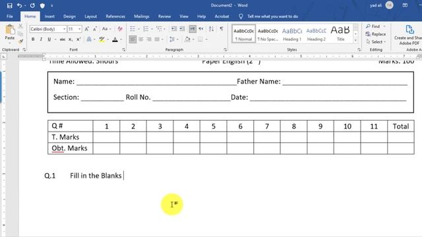Open the Review tab

pyautogui.click(x=164, y=16)
